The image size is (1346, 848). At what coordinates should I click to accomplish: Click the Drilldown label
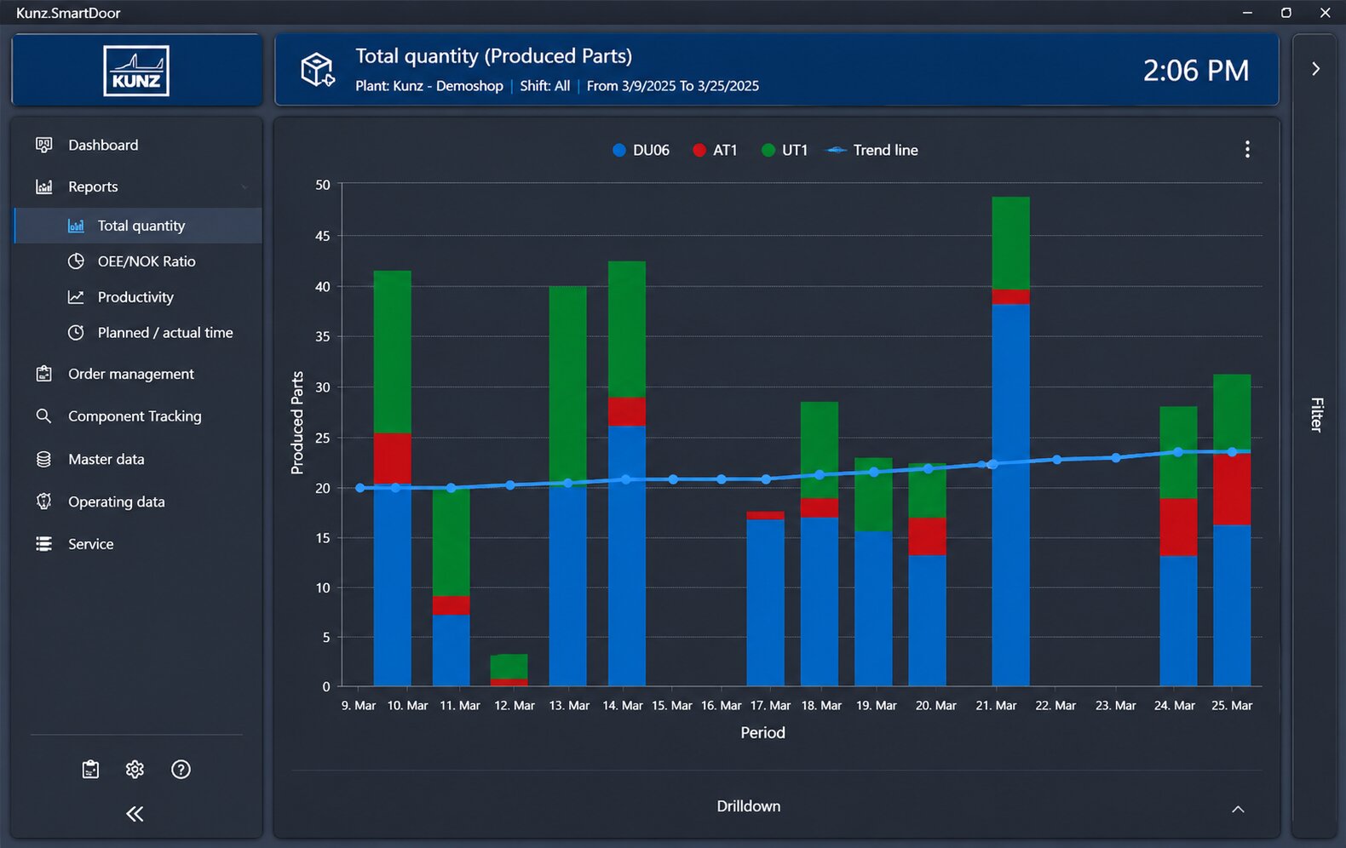[749, 806]
